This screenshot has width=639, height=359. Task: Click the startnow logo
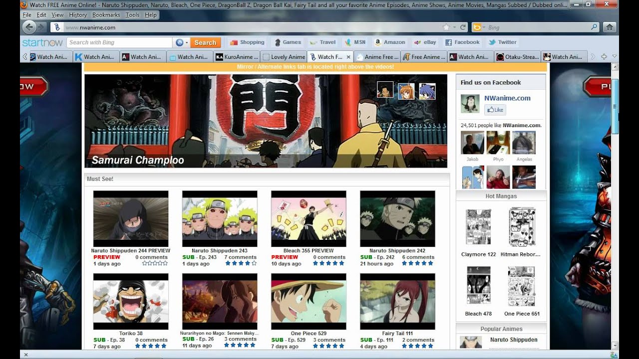click(x=42, y=42)
